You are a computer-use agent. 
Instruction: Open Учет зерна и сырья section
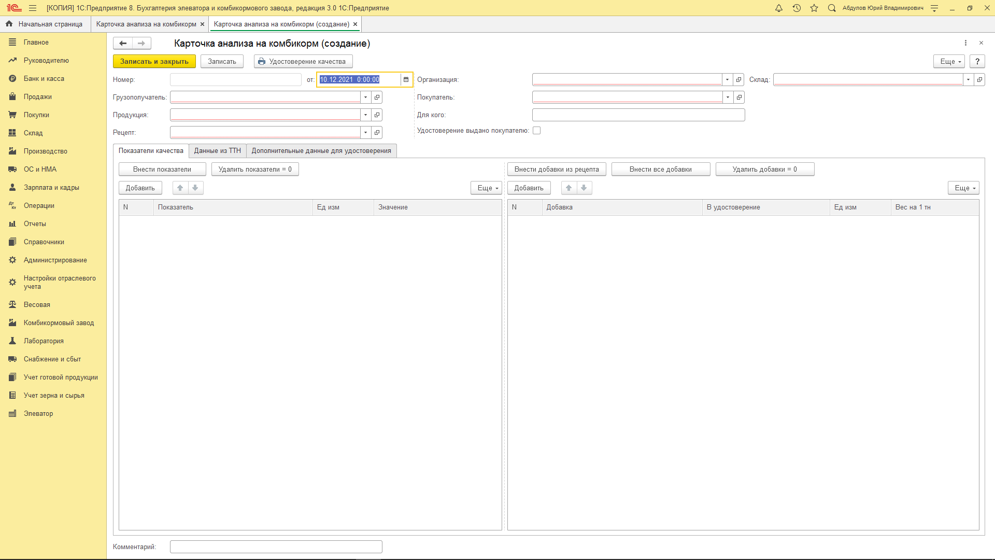(x=53, y=395)
